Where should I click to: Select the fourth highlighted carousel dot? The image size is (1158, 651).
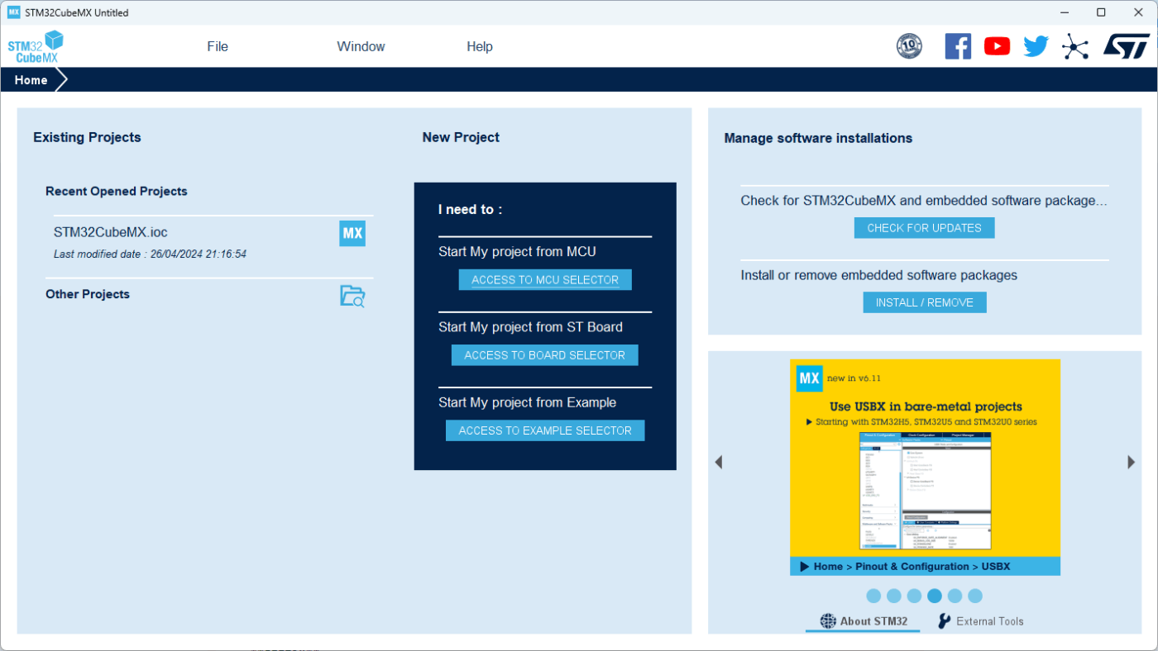(935, 596)
